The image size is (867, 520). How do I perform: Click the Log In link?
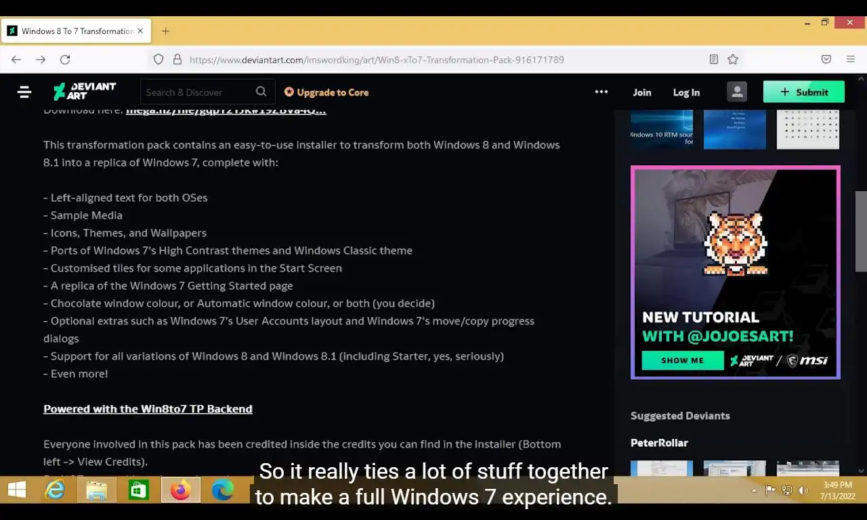[x=686, y=92]
